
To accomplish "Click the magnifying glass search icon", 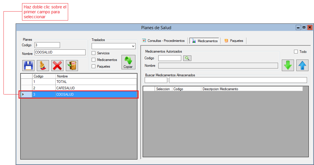I will pyautogui.click(x=187, y=58).
